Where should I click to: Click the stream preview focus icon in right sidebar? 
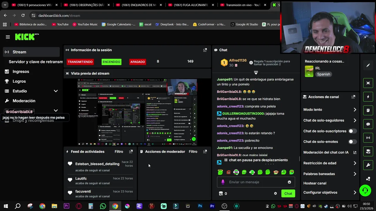click(x=368, y=83)
